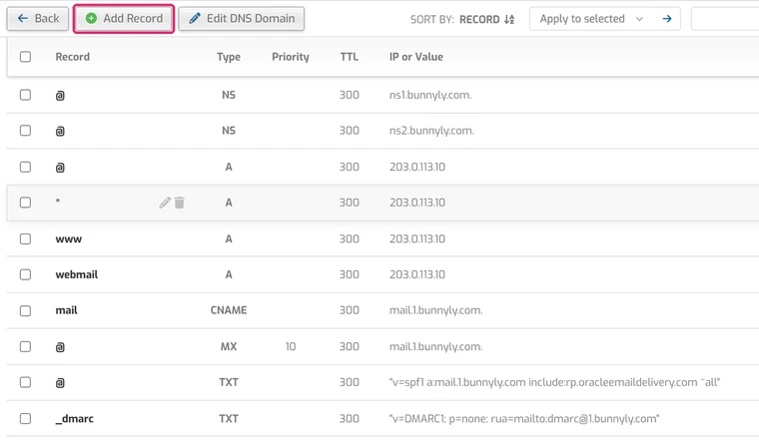Click the mail.1.bunnyly.com. value of the MX record
This screenshot has width=759, height=441.
click(x=435, y=346)
